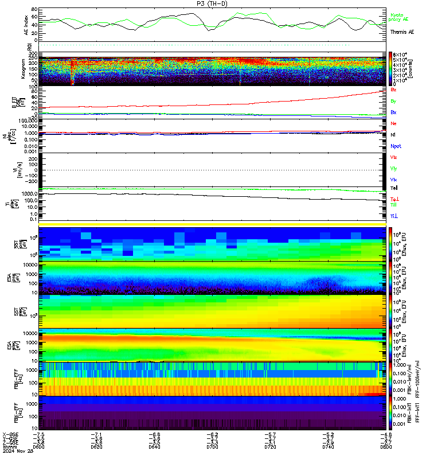
Task: Select the red Te perpendicular legend entry
Action: click(x=394, y=199)
